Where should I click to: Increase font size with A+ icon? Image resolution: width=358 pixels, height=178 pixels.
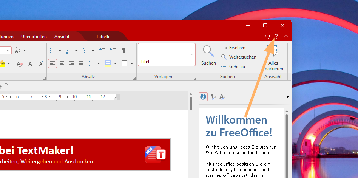30,63
